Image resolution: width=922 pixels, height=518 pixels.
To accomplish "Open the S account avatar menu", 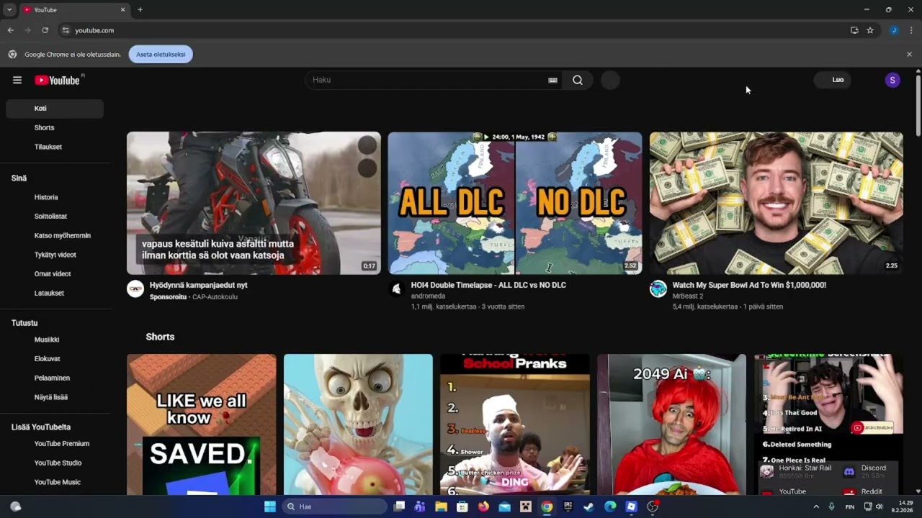I will point(892,80).
